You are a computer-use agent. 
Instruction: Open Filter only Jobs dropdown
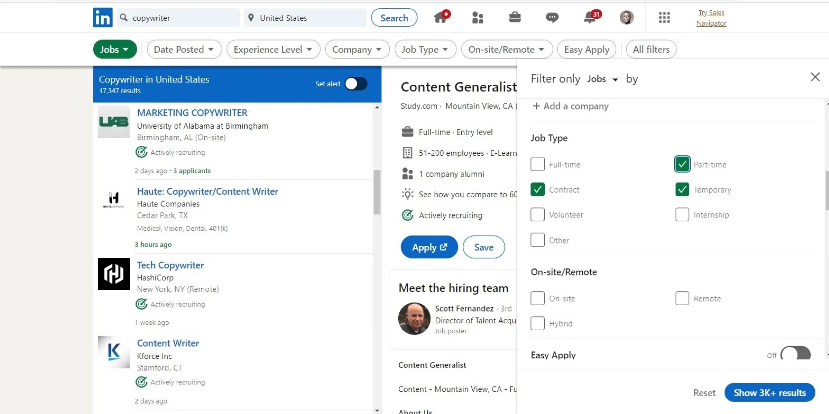[x=603, y=79]
